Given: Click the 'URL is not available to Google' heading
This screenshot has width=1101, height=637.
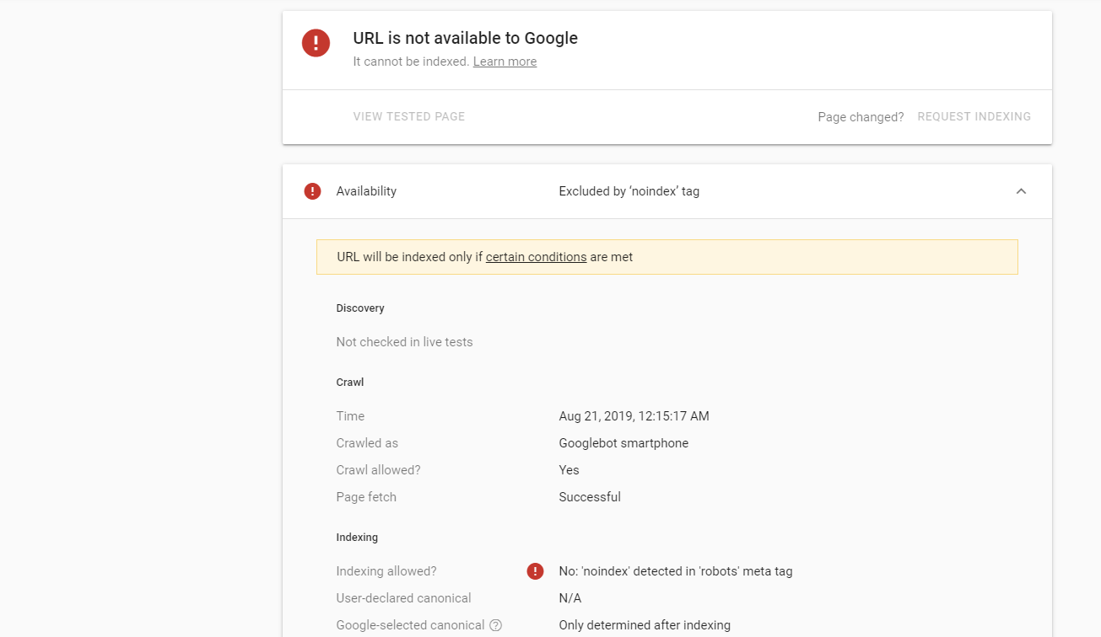Looking at the screenshot, I should pyautogui.click(x=466, y=38).
